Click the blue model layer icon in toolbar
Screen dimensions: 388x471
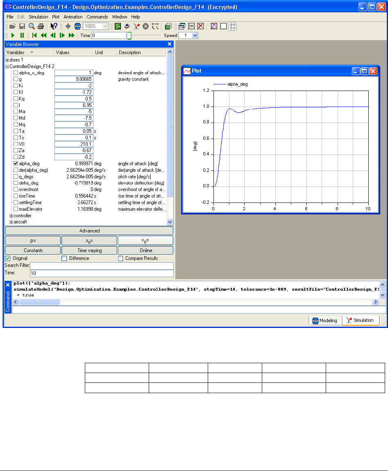coord(77,26)
